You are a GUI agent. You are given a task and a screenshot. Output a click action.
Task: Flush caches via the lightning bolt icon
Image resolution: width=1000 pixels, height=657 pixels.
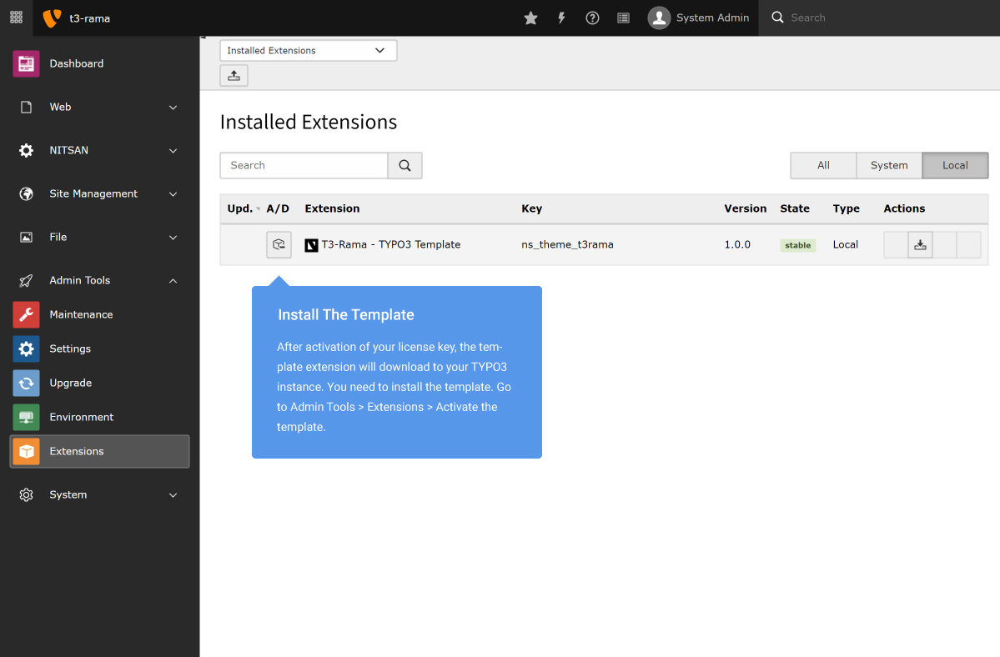(561, 17)
